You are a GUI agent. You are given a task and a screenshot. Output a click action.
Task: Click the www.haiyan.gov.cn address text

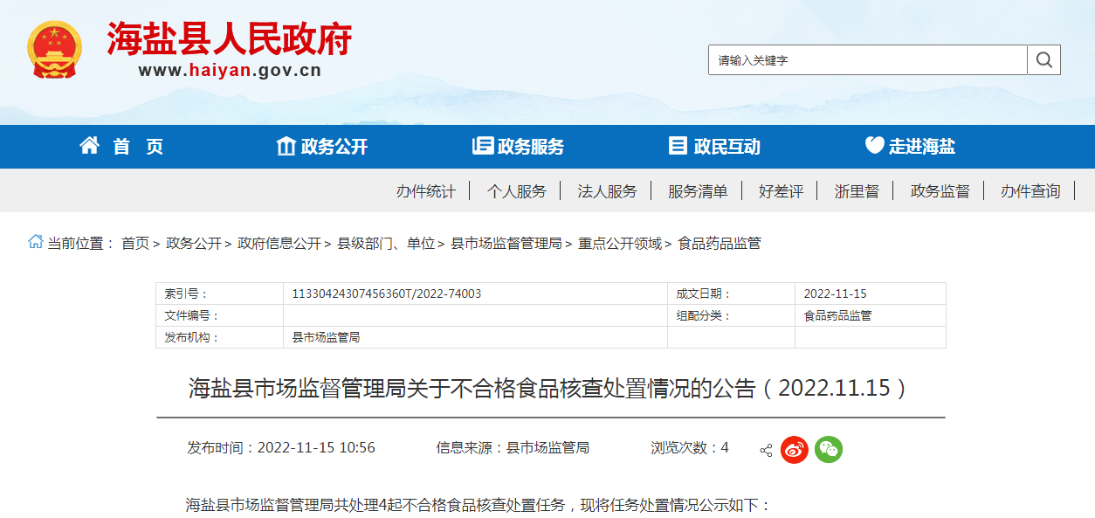click(231, 71)
